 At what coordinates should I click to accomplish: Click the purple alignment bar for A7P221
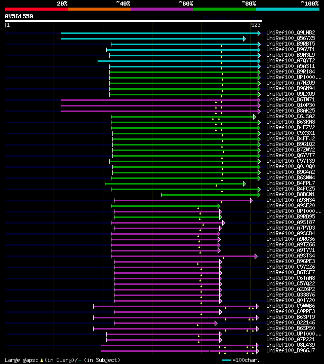(164, 340)
